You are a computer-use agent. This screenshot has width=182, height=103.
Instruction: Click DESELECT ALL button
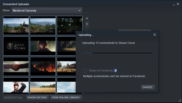[13, 98]
